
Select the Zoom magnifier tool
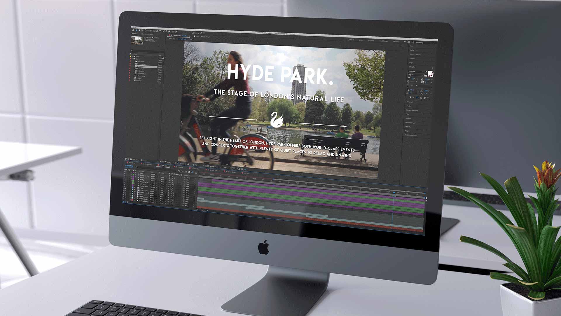click(x=142, y=30)
